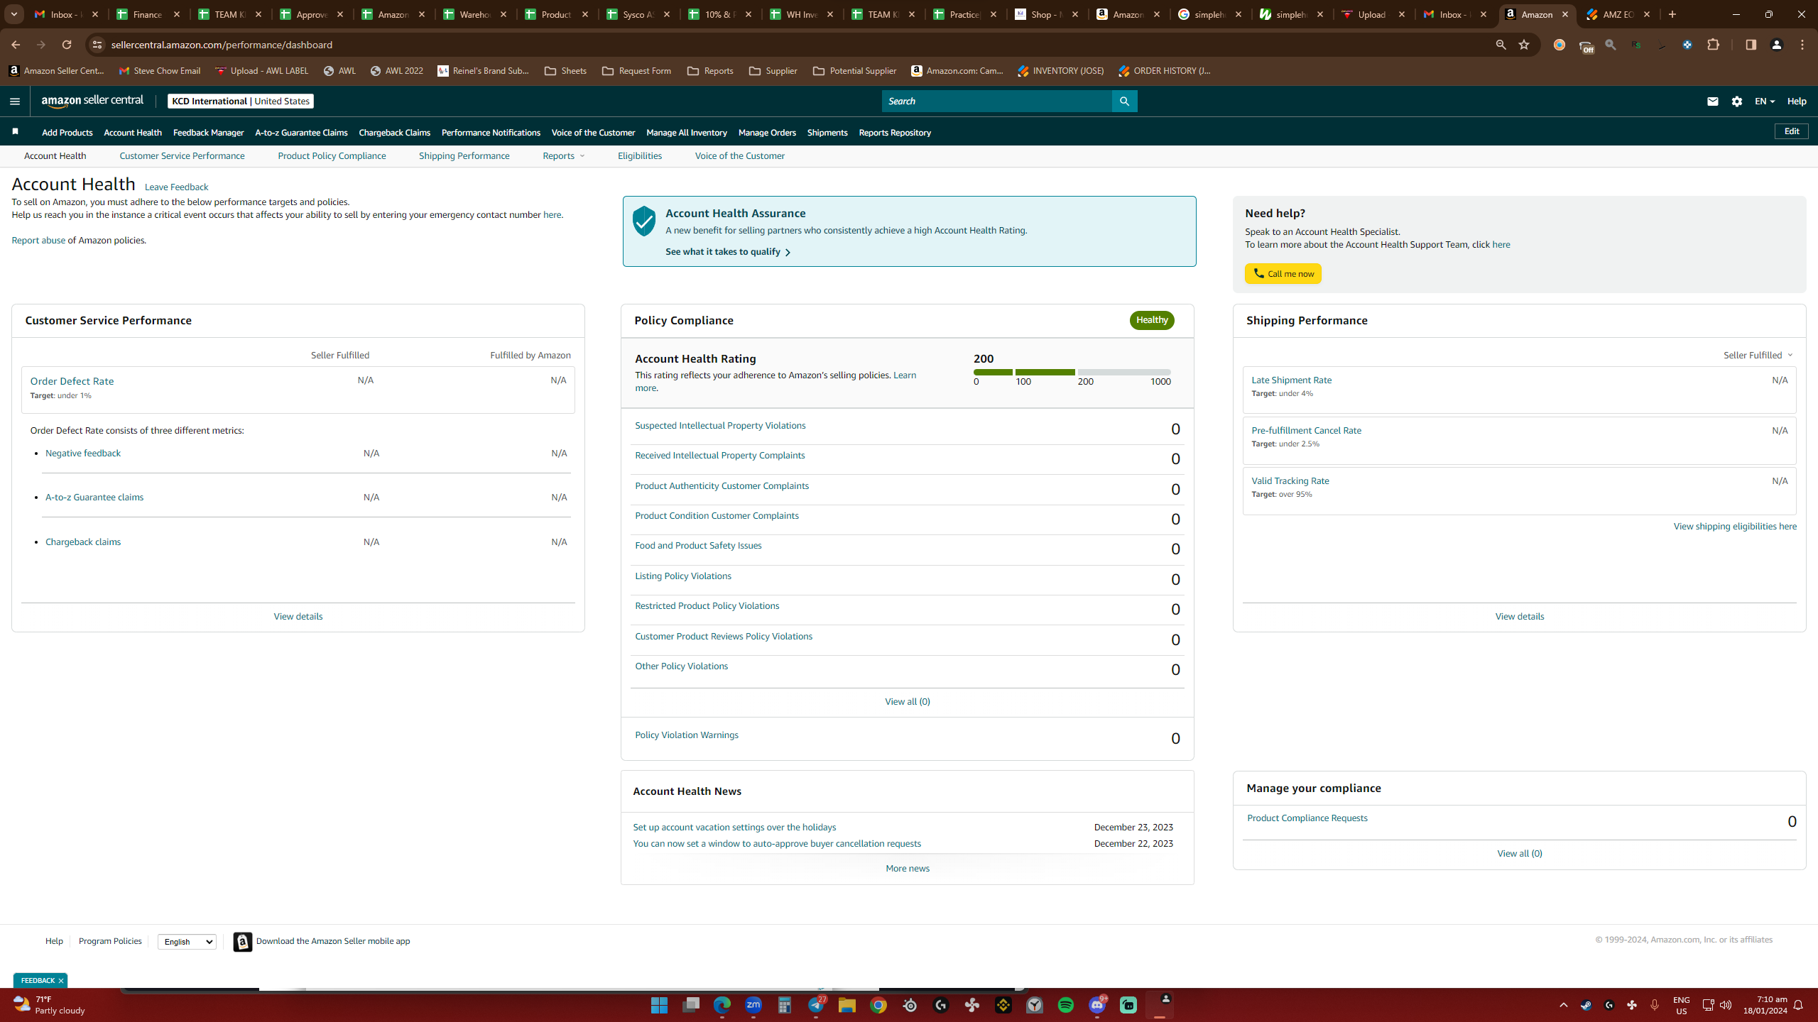Click the Order Defect Rate link
This screenshot has height=1022, width=1818.
(72, 381)
